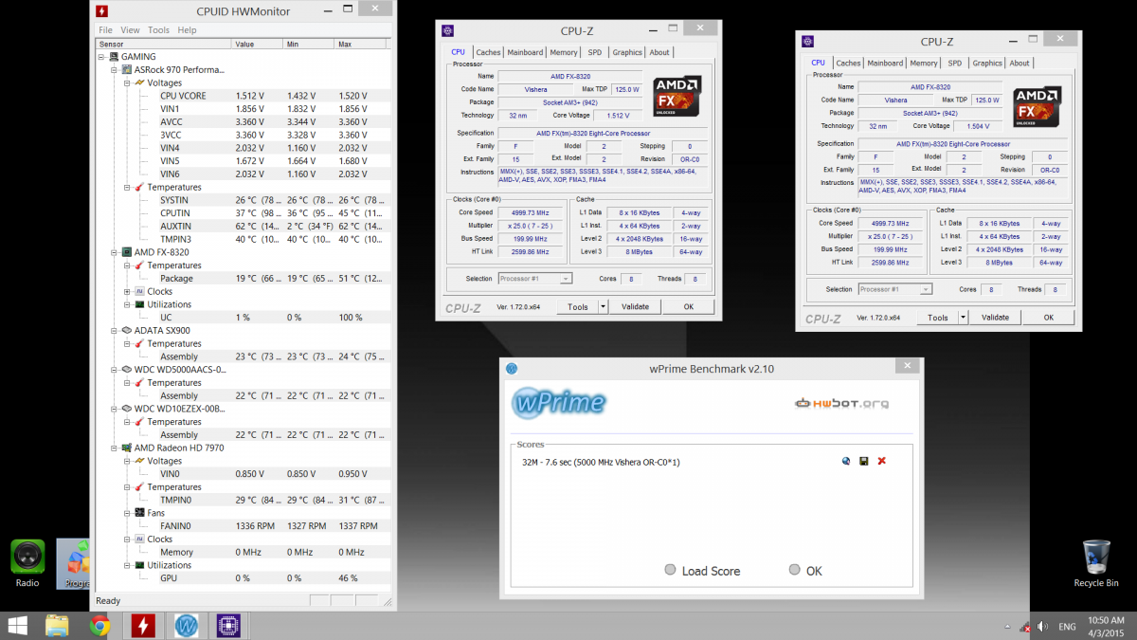
Task: Switch to HWMonitor via its taskbar icon
Action: 143,625
